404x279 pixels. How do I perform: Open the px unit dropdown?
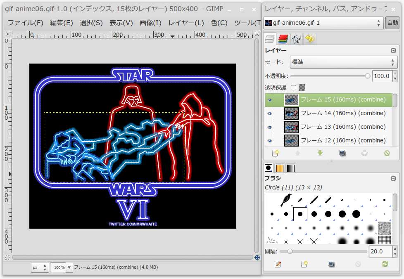point(39,267)
